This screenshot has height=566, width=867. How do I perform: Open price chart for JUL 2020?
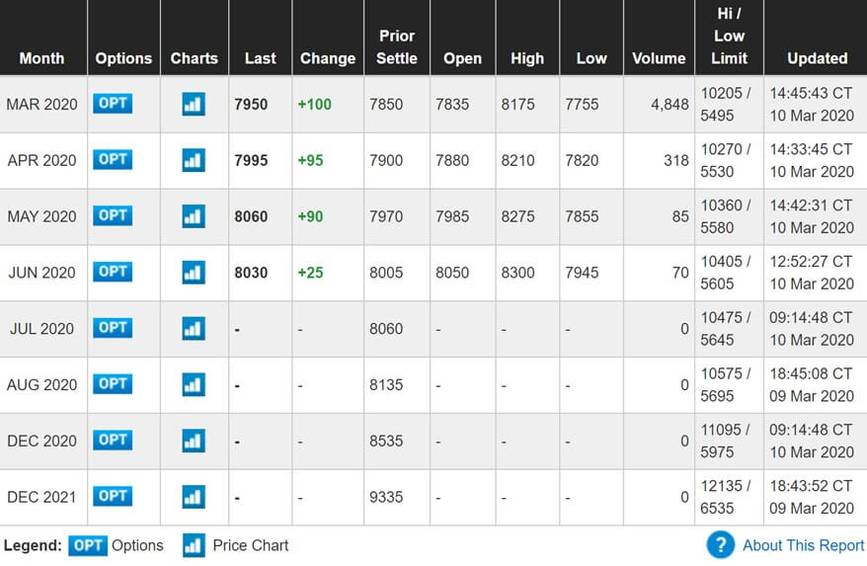(194, 329)
